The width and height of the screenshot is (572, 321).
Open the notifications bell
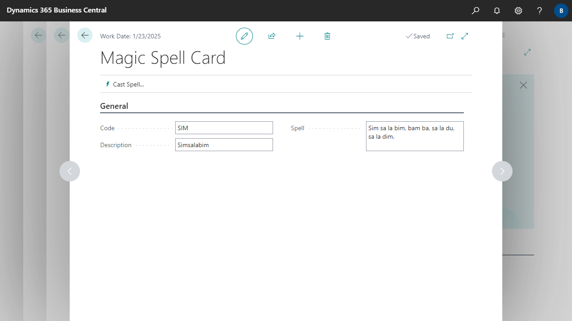pos(497,11)
